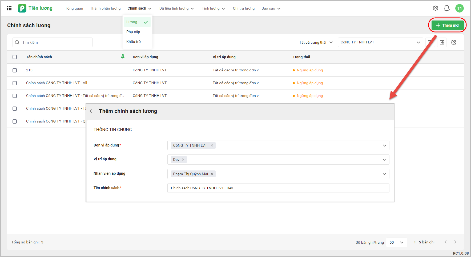The image size is (471, 257).
Task: Open the notifications bell
Action: (x=446, y=8)
